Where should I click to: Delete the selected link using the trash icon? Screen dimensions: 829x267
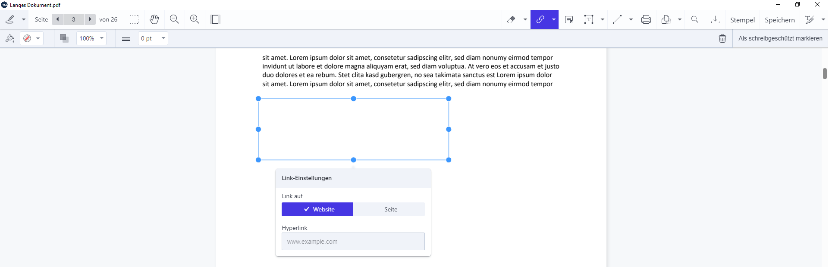pos(722,38)
